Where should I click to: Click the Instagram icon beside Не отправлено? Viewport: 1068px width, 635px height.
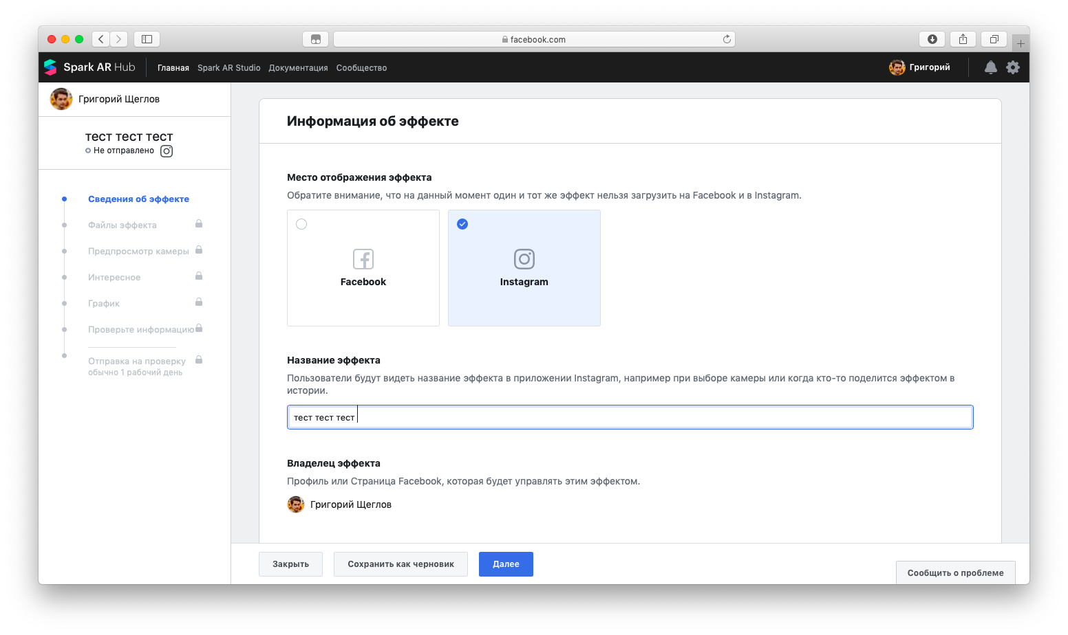click(167, 151)
